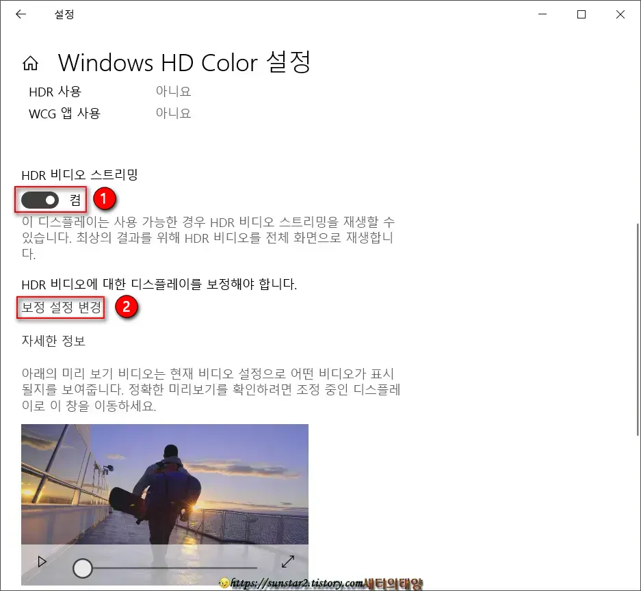Select the snowboarder video preview thumbnail
Image resolution: width=641 pixels, height=591 pixels.
coord(164,486)
